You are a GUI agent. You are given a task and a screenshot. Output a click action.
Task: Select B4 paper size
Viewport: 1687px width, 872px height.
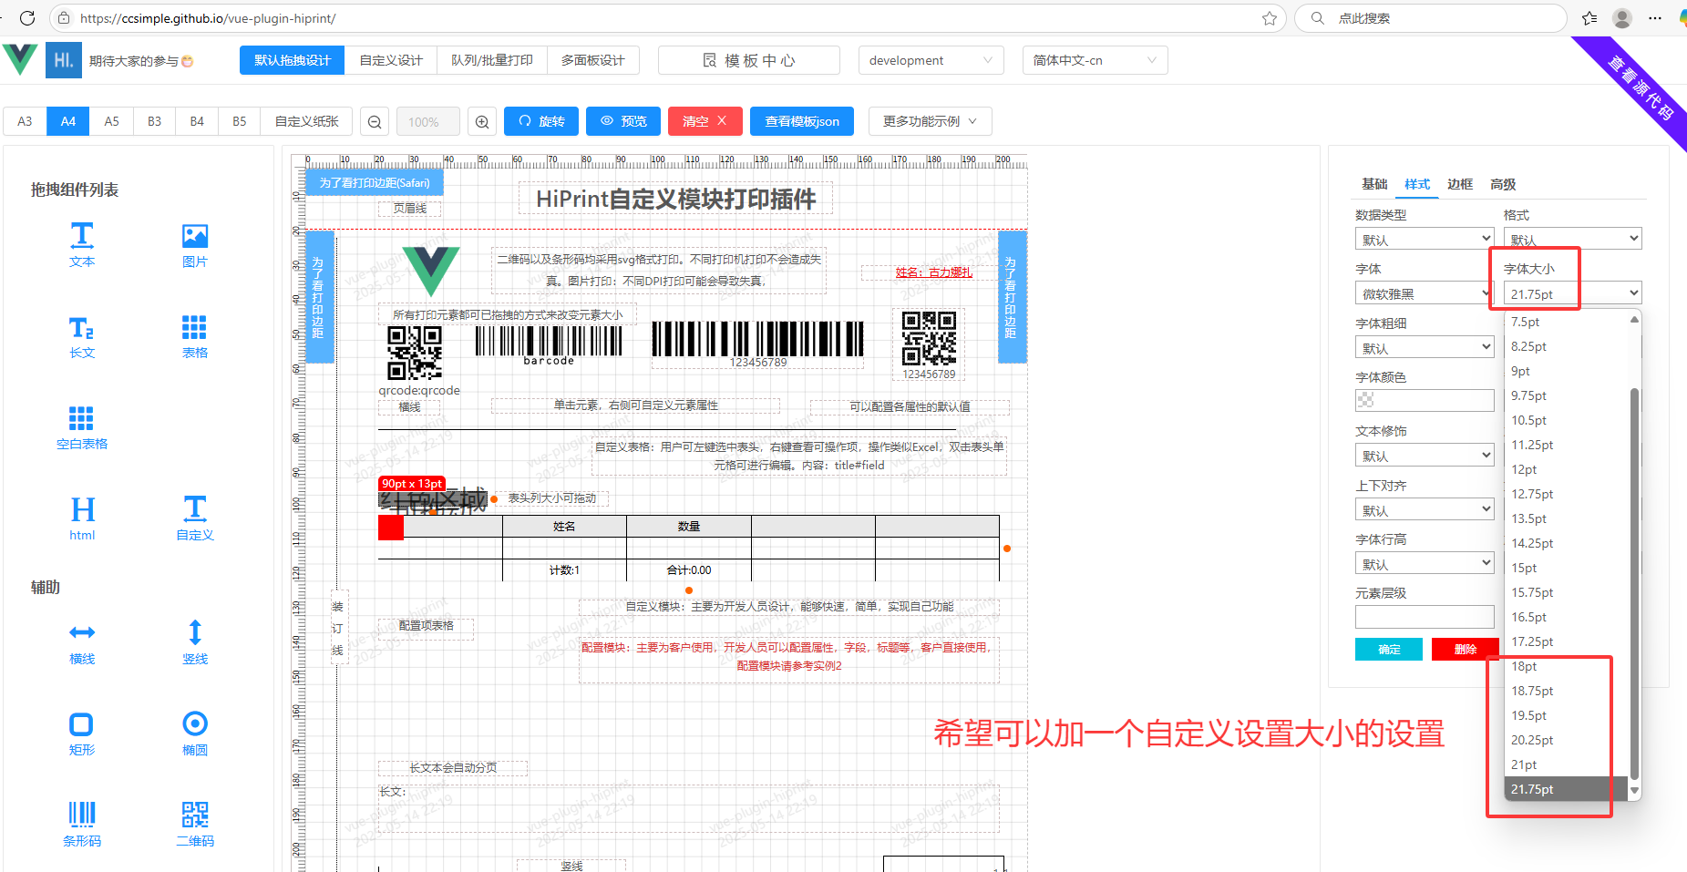pos(197,121)
